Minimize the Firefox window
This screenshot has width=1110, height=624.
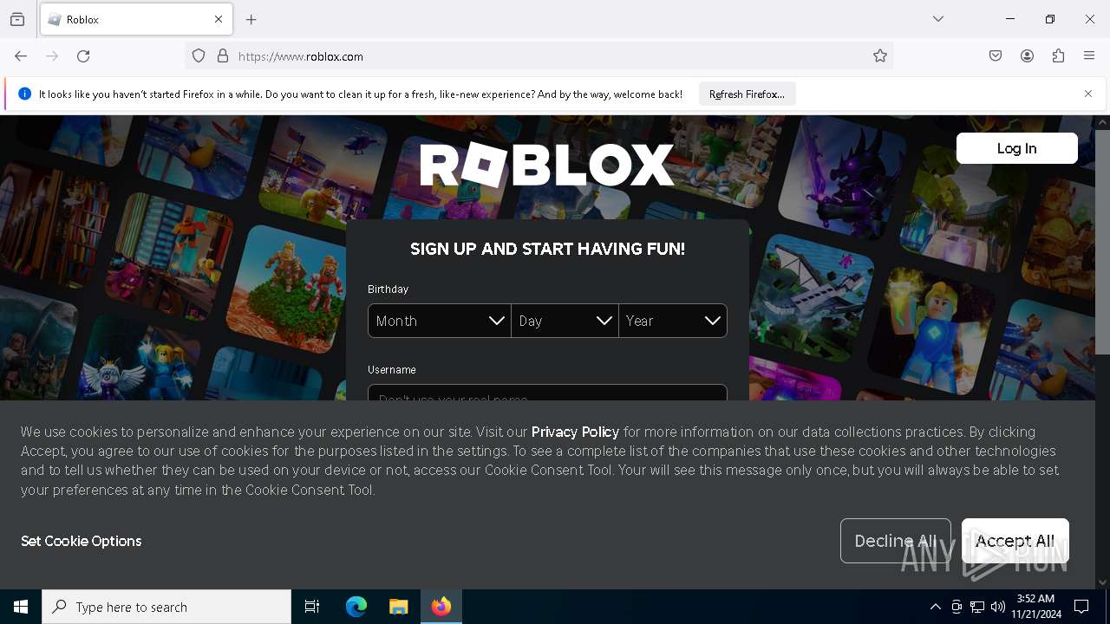[1009, 19]
